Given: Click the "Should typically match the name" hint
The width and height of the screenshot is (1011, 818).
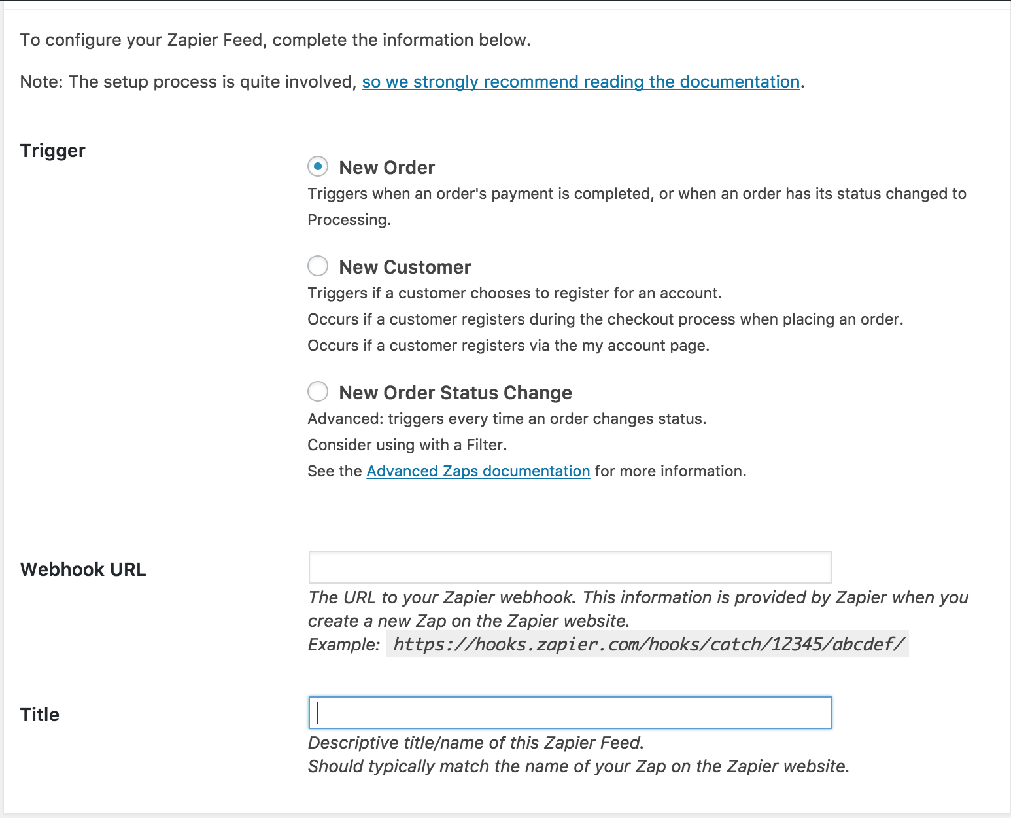Looking at the screenshot, I should click(579, 766).
